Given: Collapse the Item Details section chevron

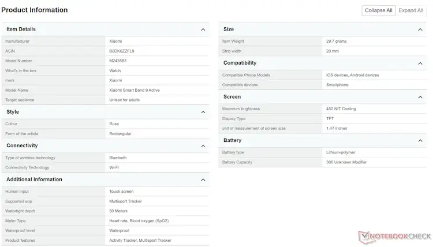Looking at the screenshot, I should 203,29.
